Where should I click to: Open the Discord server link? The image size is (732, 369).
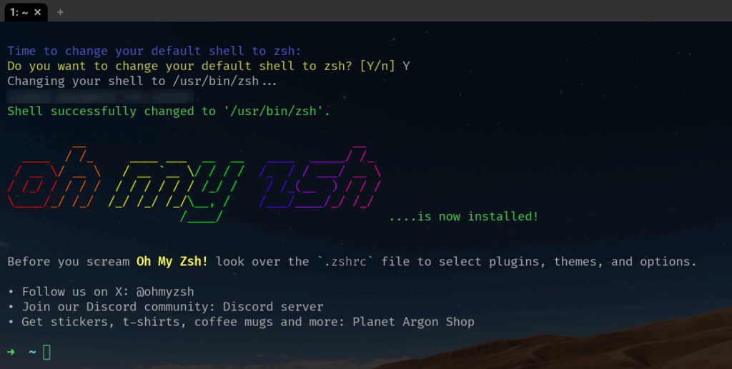coord(272,307)
